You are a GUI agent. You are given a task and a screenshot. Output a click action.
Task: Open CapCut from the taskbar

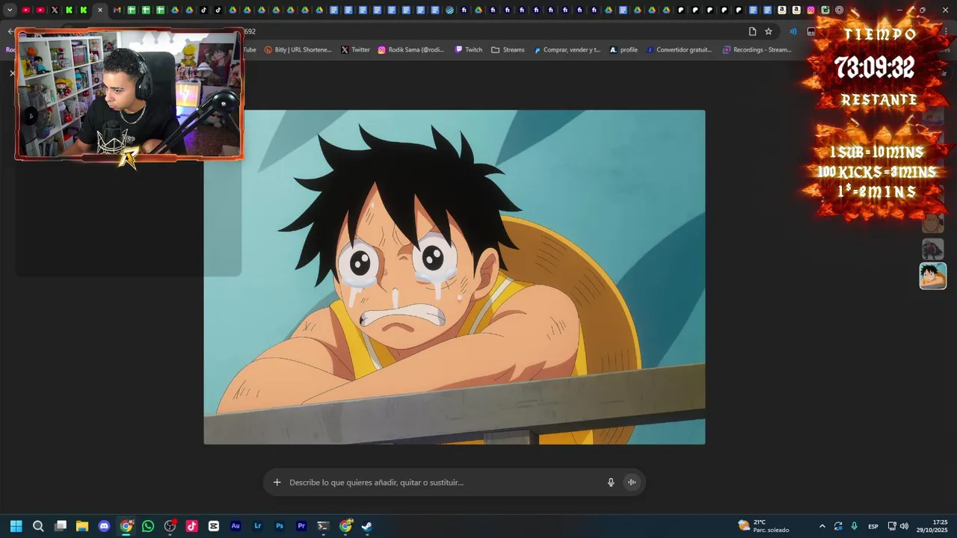point(214,526)
